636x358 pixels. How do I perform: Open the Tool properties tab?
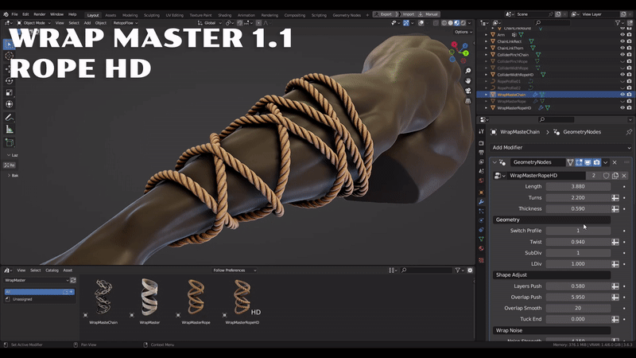482,131
